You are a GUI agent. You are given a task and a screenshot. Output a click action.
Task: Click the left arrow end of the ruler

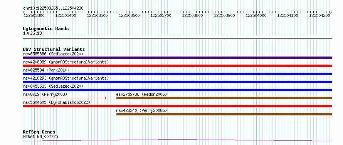(x=24, y=12)
